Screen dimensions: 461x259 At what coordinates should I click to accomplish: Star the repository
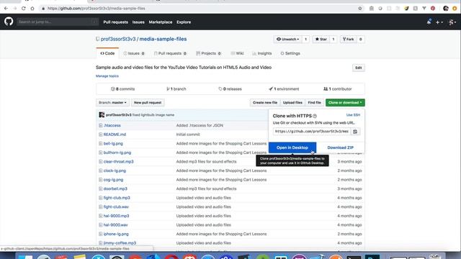coord(321,39)
